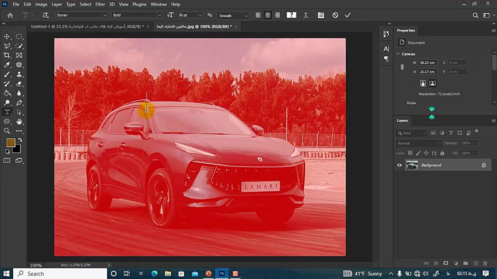Toggle lock transparent pixels
Image resolution: width=497 pixels, height=279 pixels.
coord(410,153)
